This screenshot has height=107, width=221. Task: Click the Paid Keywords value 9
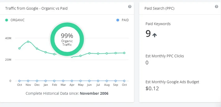tap(148, 34)
